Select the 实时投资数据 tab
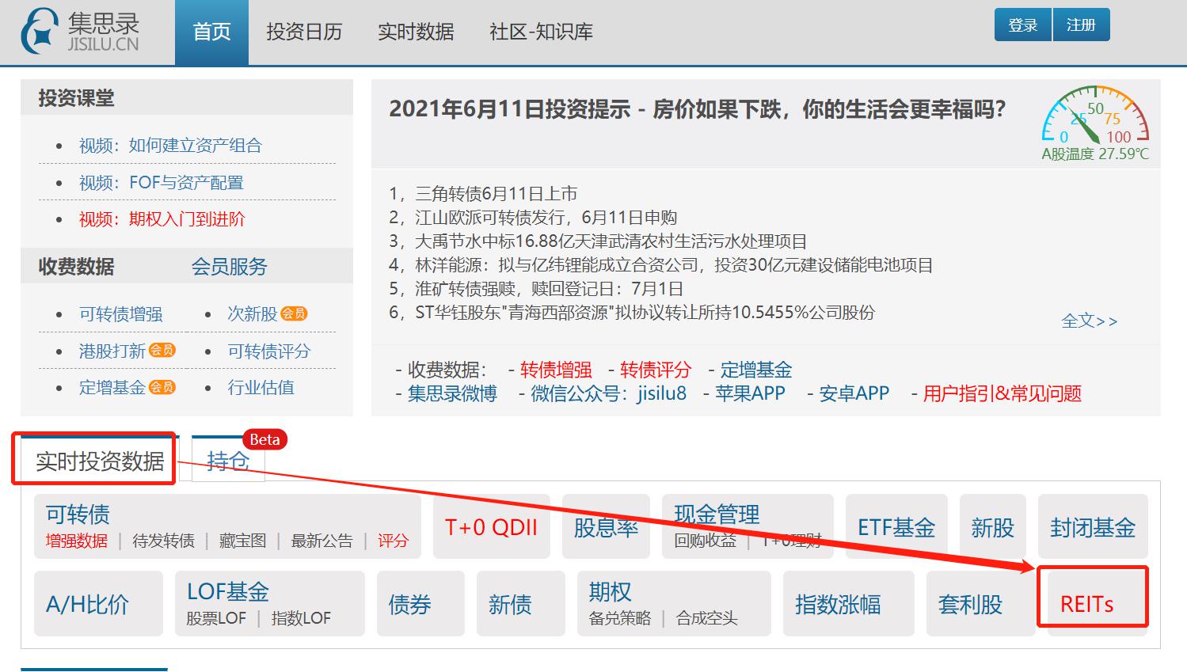Viewport: 1187px width, 672px height. click(100, 461)
